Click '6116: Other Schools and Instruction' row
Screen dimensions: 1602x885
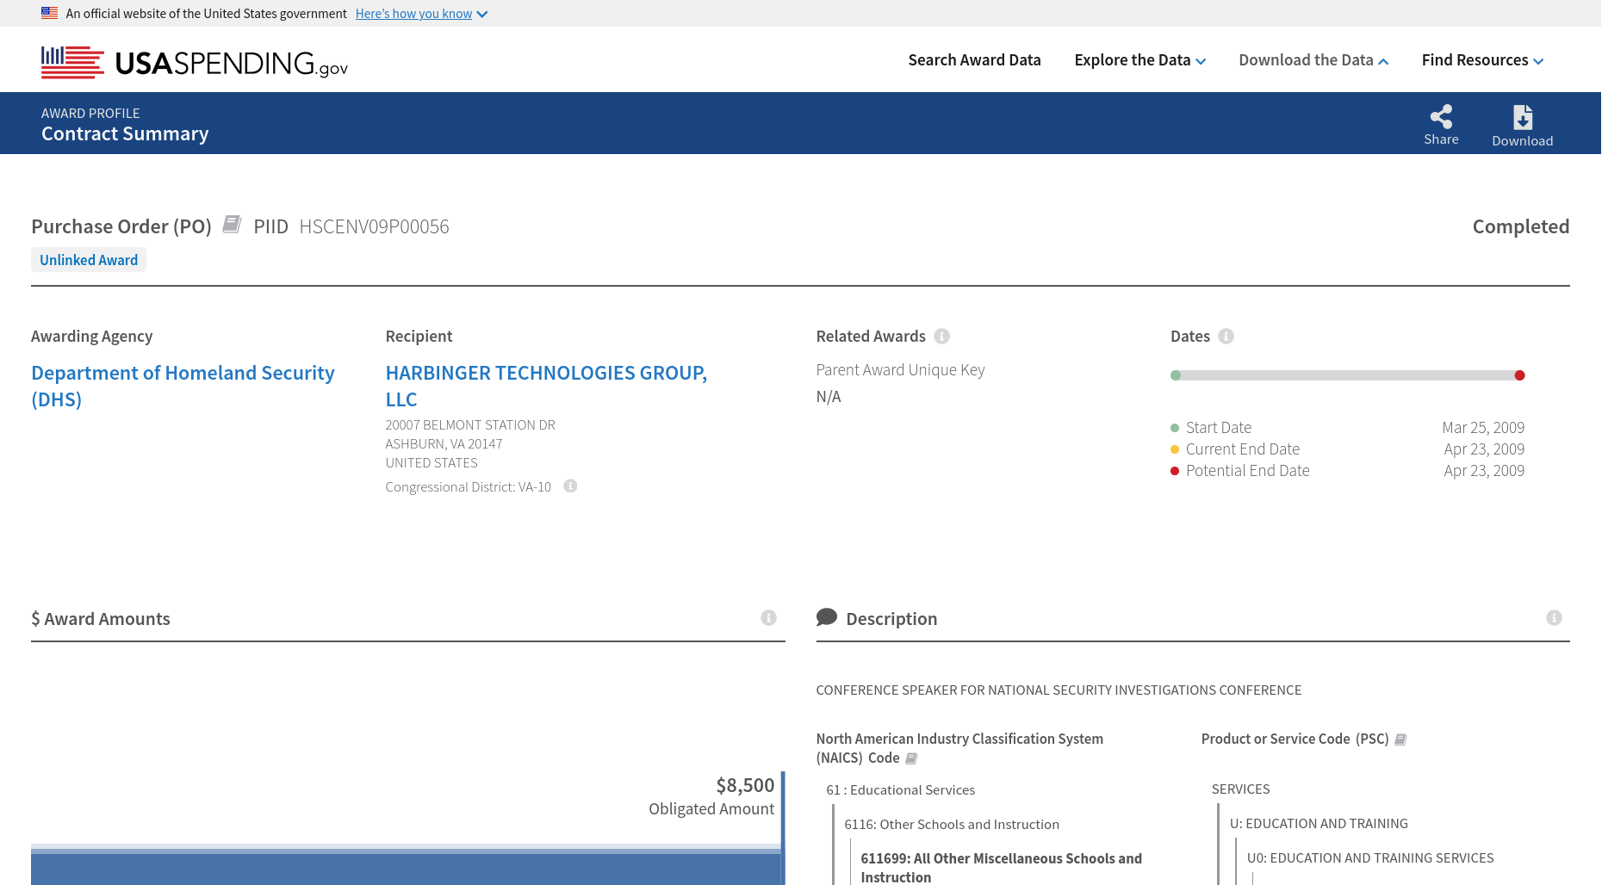click(x=952, y=825)
